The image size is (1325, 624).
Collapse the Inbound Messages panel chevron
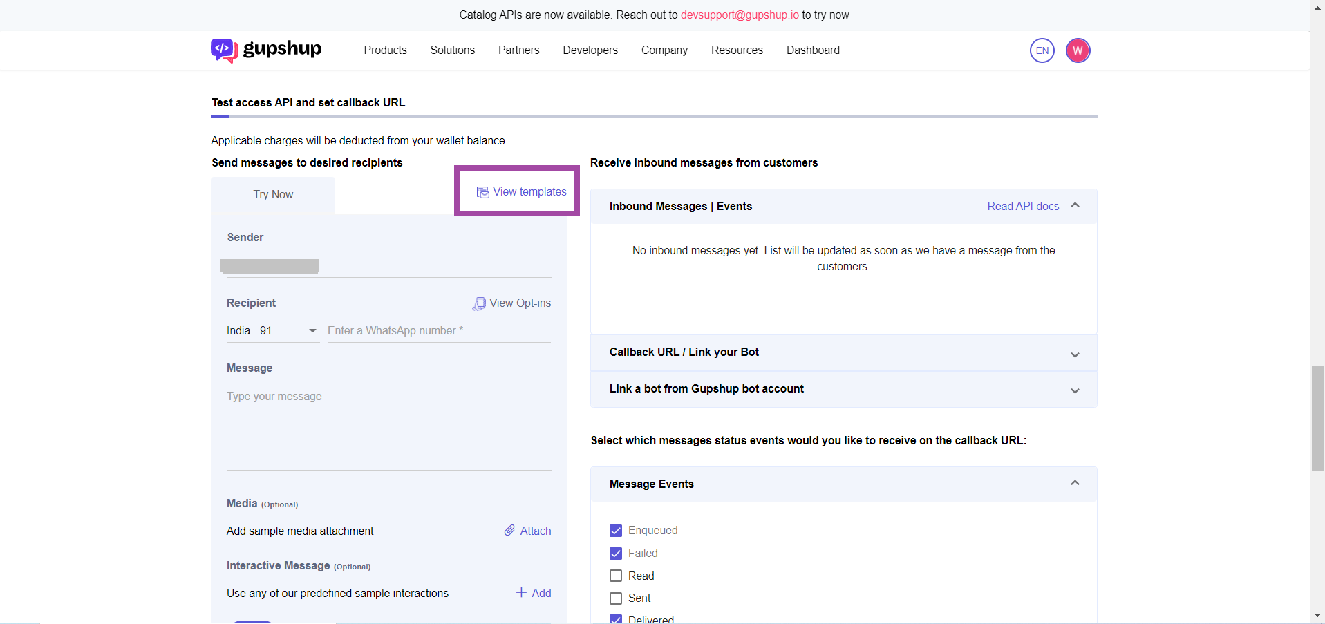point(1075,206)
